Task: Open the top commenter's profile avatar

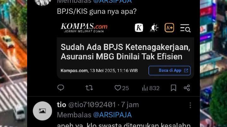Action: coord(43,2)
